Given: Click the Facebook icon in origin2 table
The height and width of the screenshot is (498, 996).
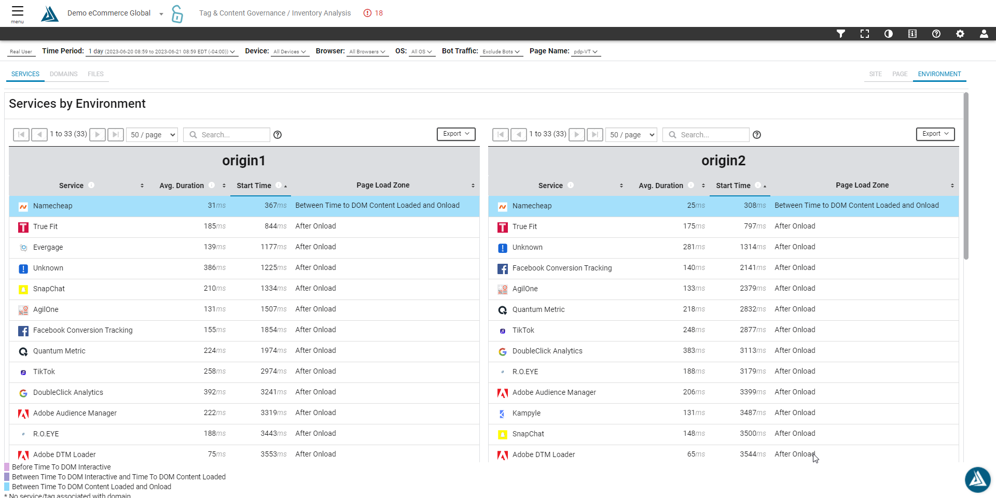Looking at the screenshot, I should click(503, 268).
